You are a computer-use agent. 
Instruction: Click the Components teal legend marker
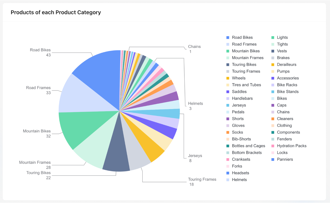click(273, 132)
